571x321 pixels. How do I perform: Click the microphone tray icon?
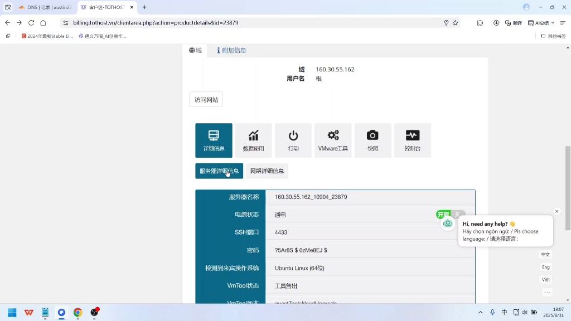tap(492, 312)
